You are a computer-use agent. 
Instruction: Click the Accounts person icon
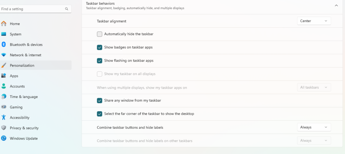pos(4,86)
